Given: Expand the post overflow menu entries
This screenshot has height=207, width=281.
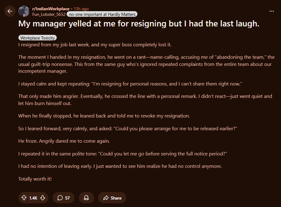Looking at the screenshot, I should [272, 11].
